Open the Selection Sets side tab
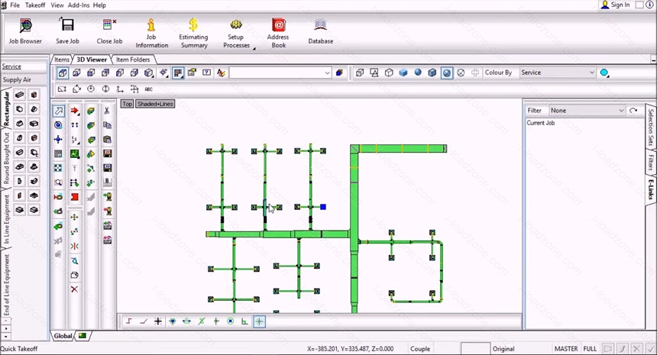This screenshot has width=657, height=355. (650, 127)
